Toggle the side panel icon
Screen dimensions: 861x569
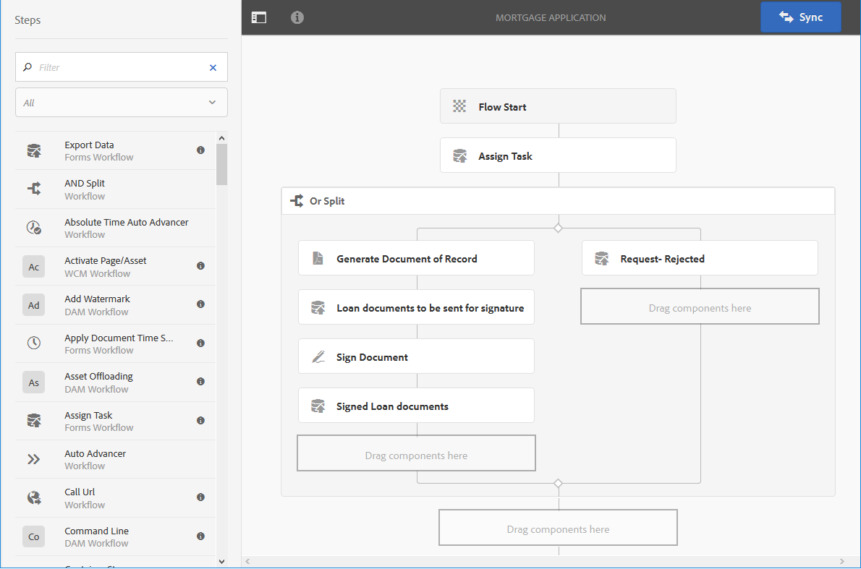click(258, 17)
